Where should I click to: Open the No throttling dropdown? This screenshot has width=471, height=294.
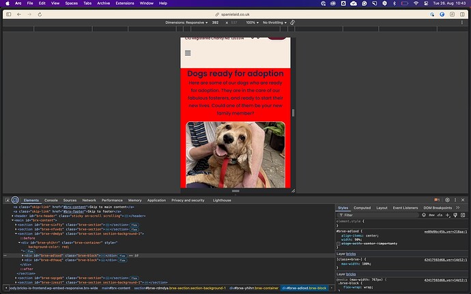[274, 23]
